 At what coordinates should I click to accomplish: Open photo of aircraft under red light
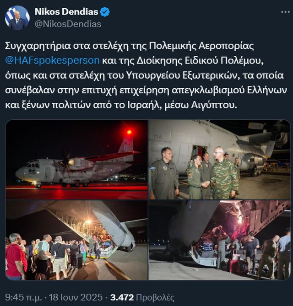coord(76,160)
